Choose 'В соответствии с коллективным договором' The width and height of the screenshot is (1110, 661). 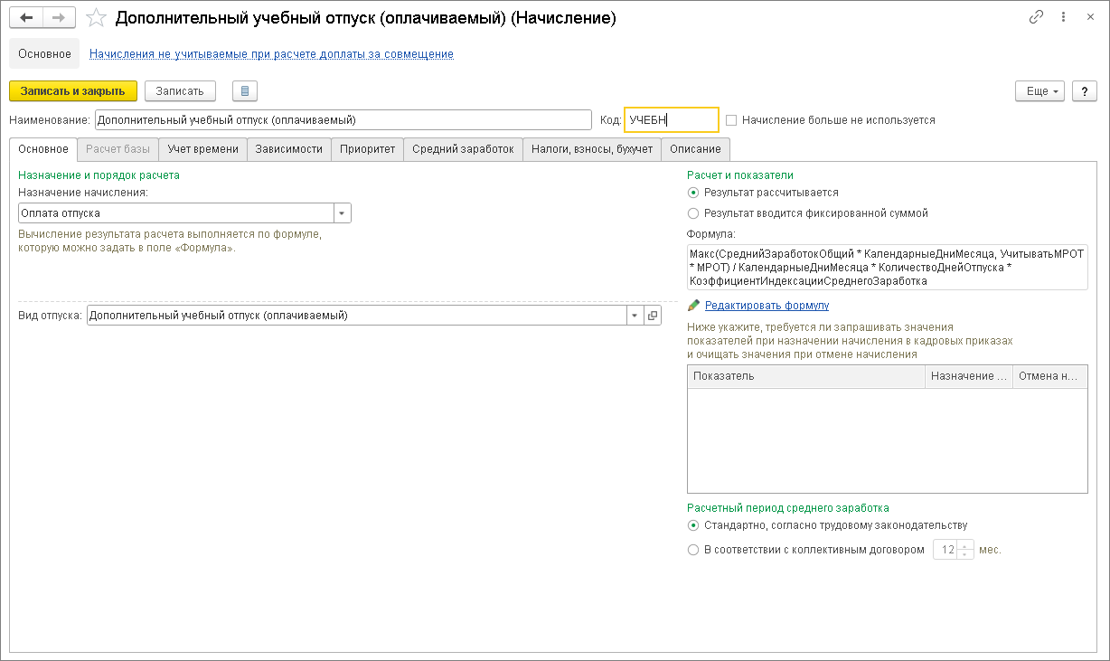[693, 550]
